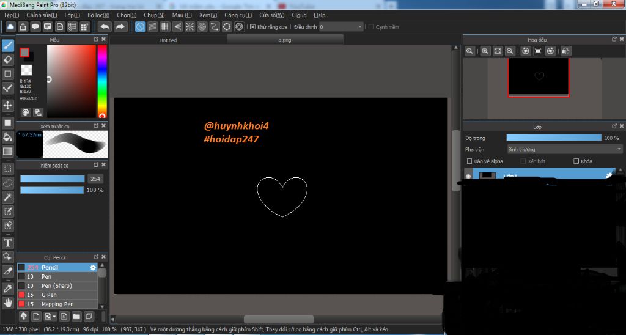Image resolution: width=626 pixels, height=335 pixels.
Task: Turn snap off with the slashed circle
Action: tap(140, 27)
